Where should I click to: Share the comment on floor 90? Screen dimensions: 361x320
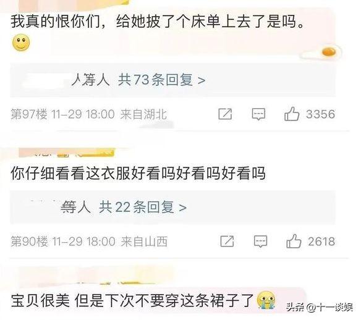click(x=227, y=241)
